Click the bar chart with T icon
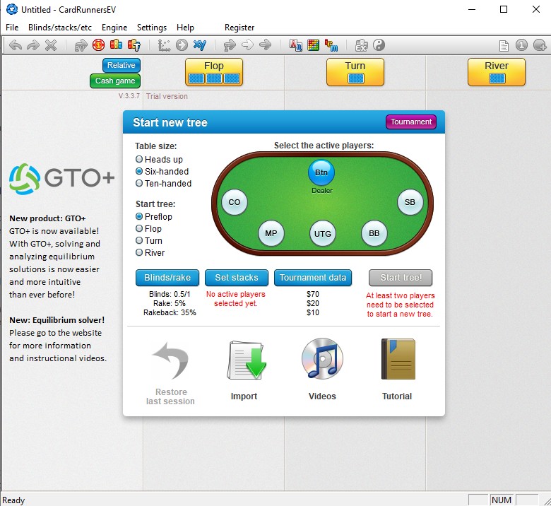 pyautogui.click(x=134, y=45)
